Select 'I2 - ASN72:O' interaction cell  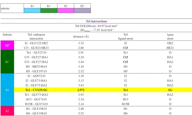click(x=36, y=76)
